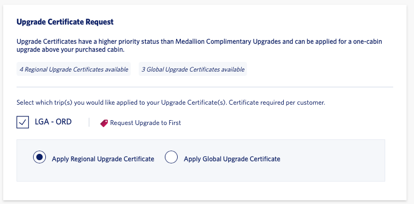414x204 pixels.
Task: Click the Request Upgrade to First text
Action: point(146,123)
